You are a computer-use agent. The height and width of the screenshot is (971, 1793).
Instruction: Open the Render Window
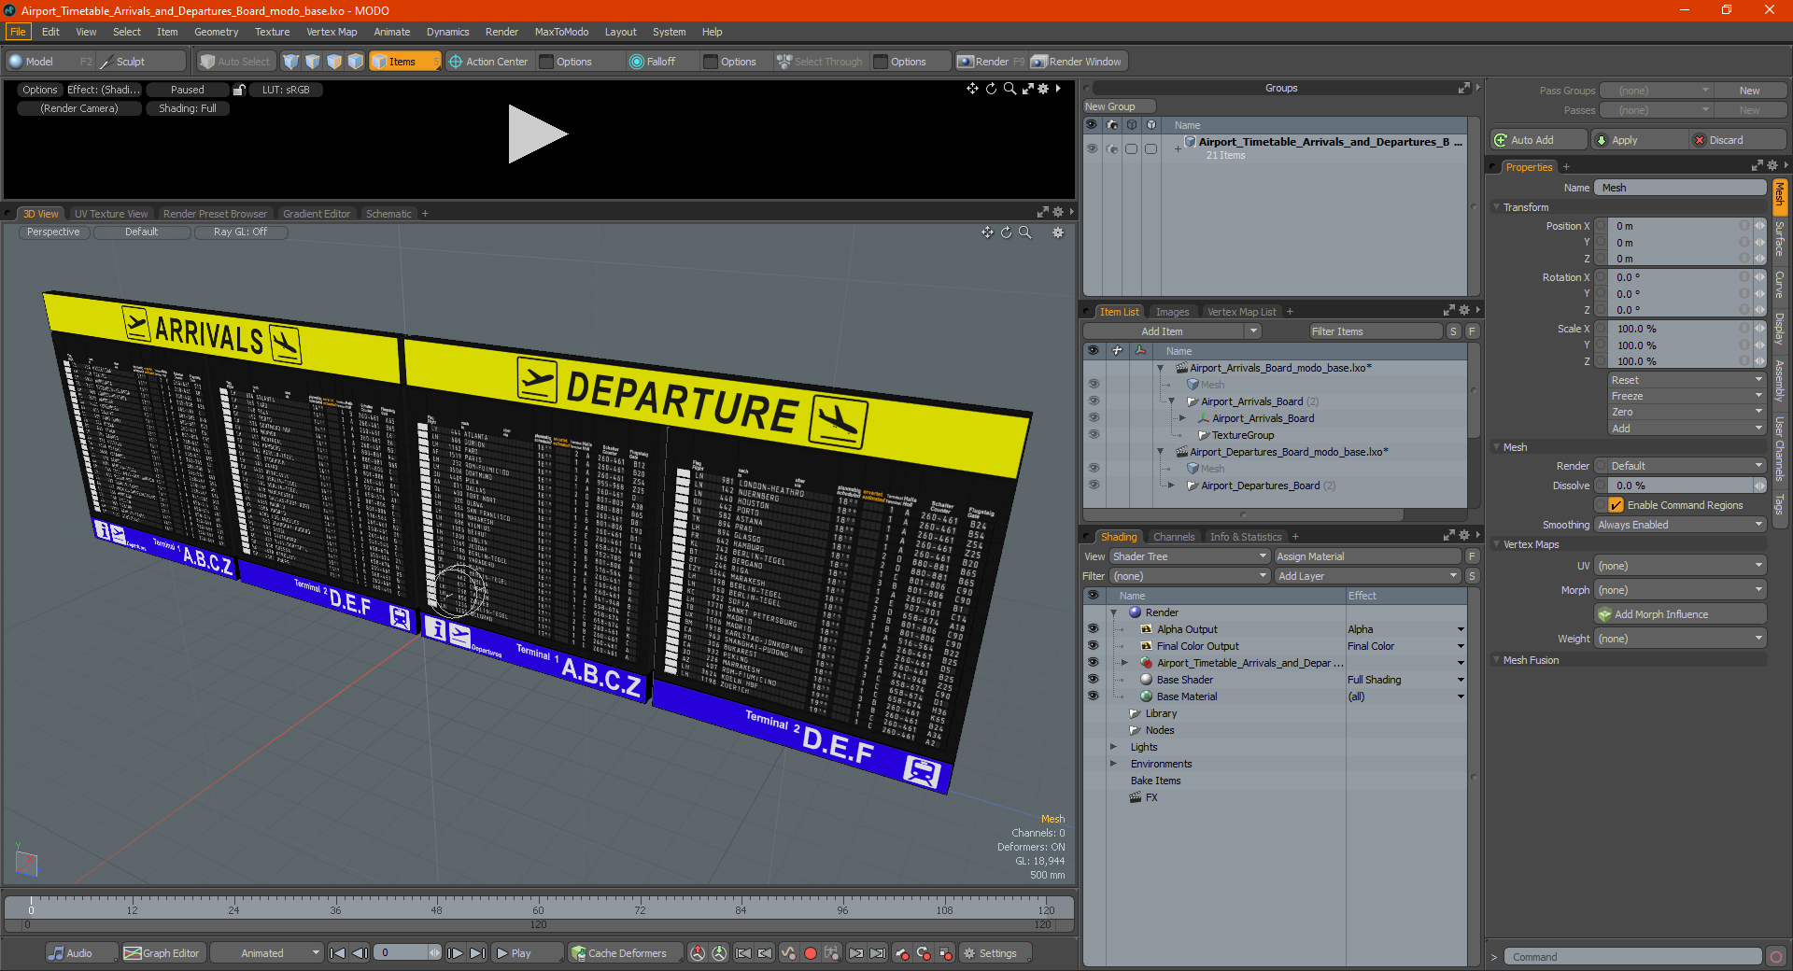[1077, 62]
